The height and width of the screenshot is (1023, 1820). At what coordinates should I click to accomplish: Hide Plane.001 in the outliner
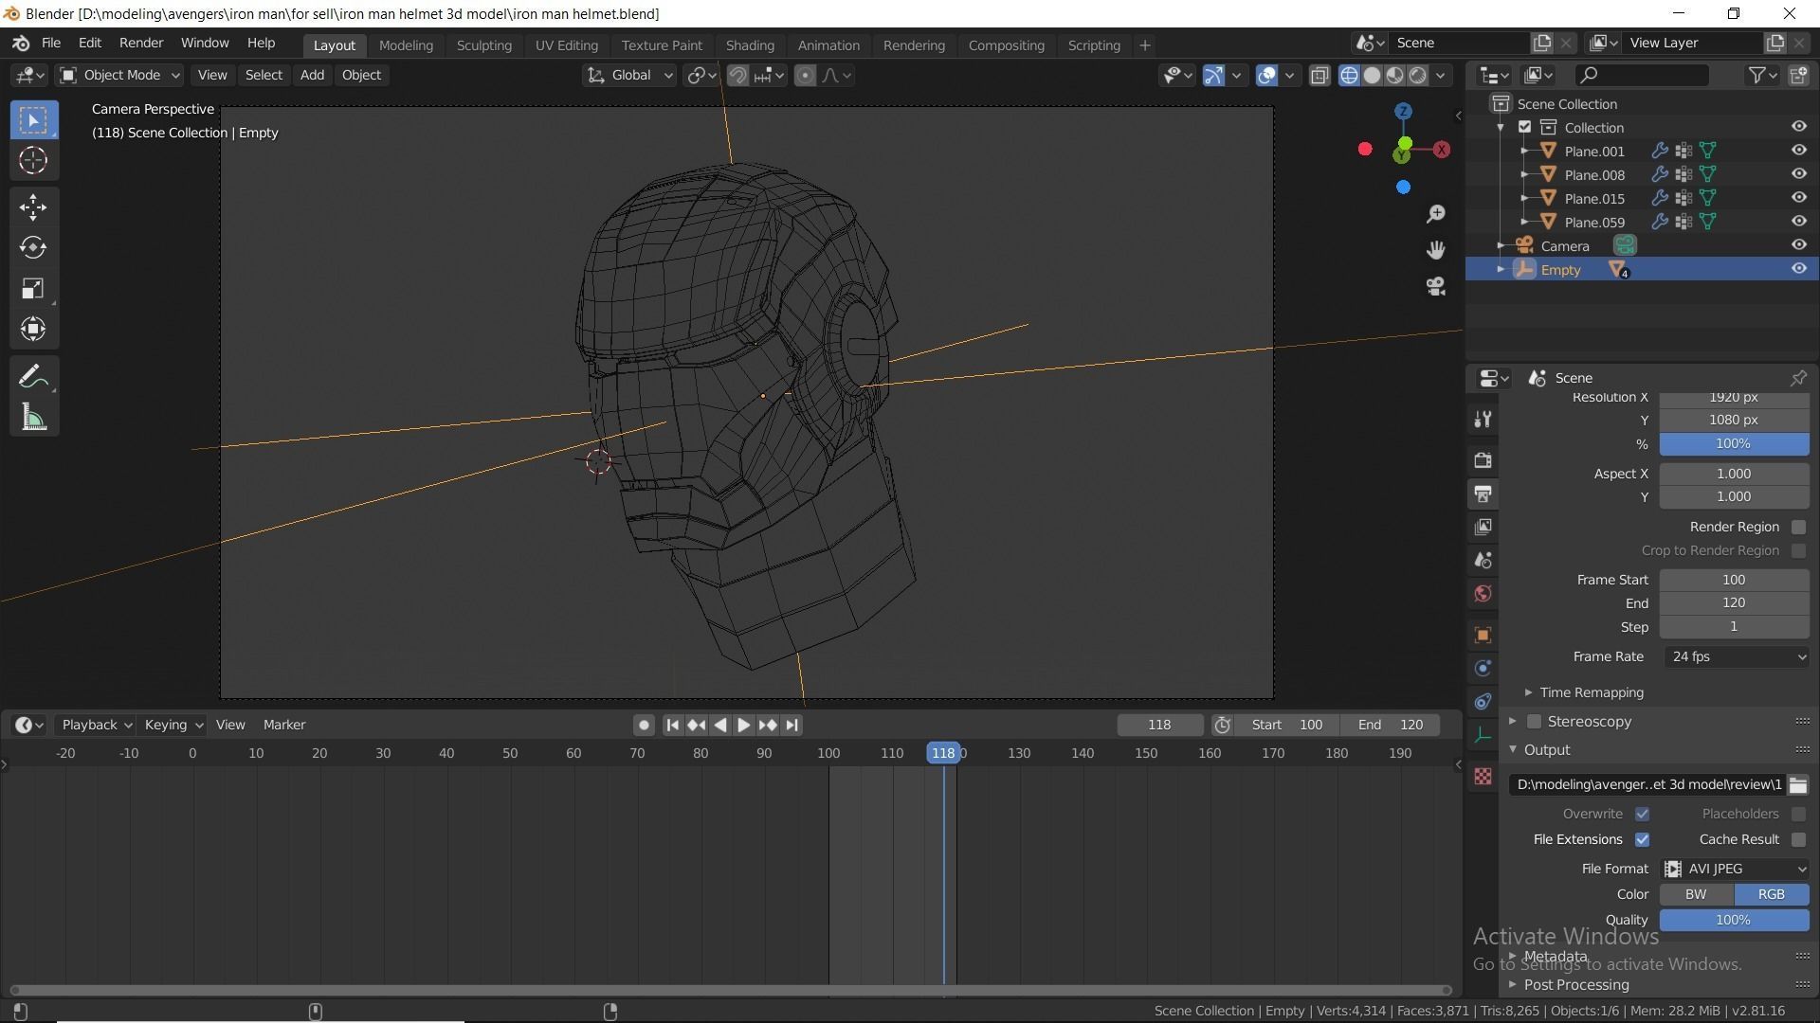pos(1798,151)
